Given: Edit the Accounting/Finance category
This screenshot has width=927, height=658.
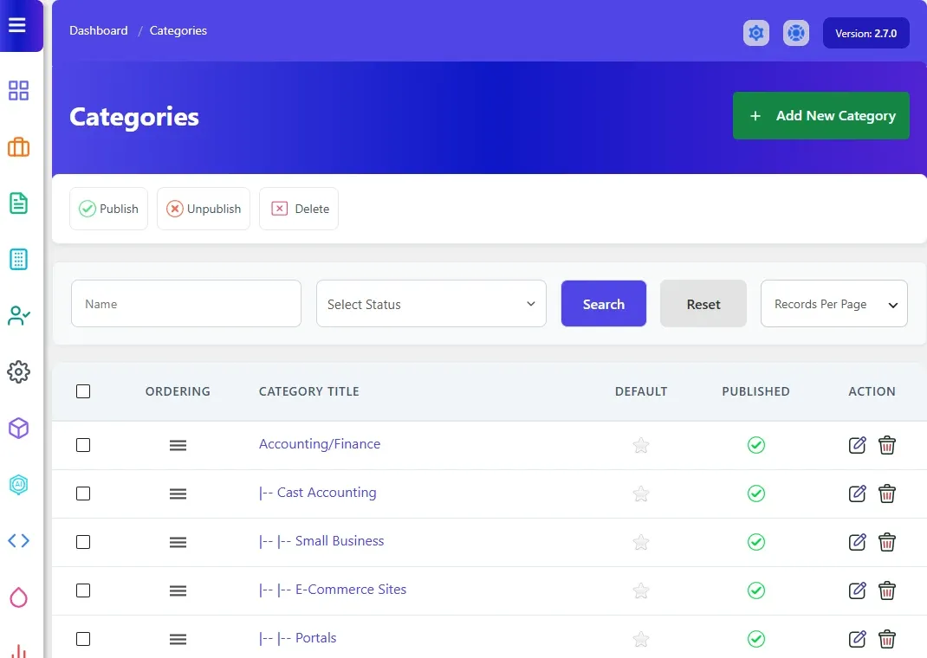Looking at the screenshot, I should [857, 445].
